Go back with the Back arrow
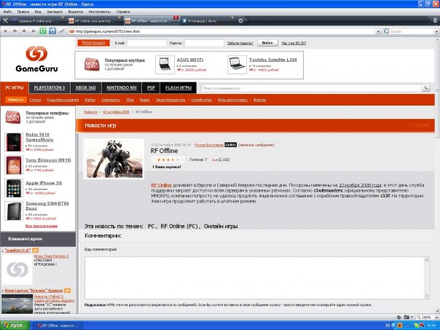 click(x=15, y=31)
